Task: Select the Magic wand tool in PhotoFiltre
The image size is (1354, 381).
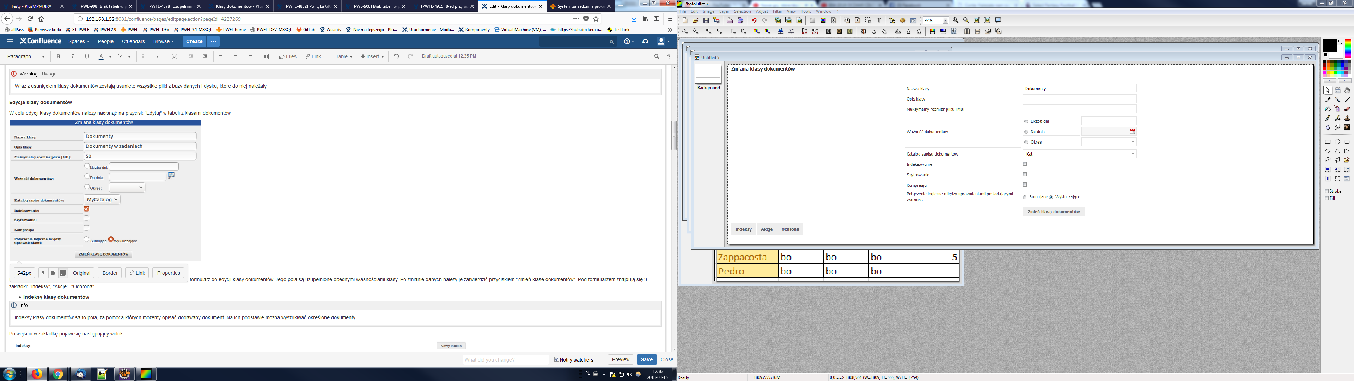Action: tap(1337, 99)
